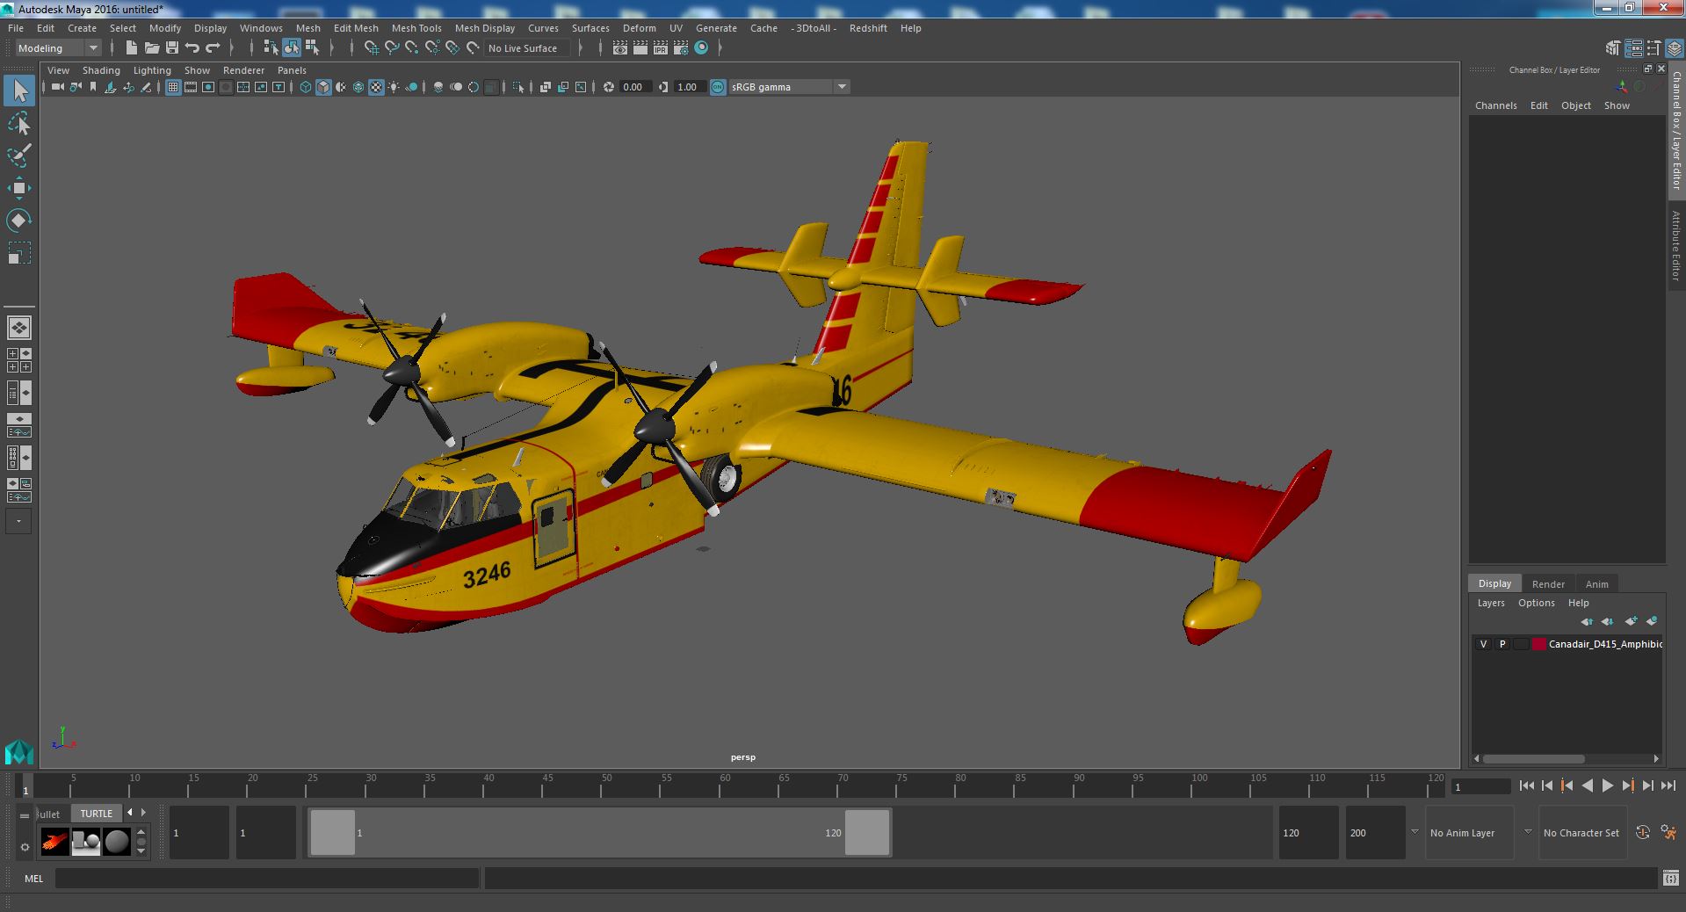Open the Channels menu in Channel Box
Image resolution: width=1686 pixels, height=912 pixels.
tap(1495, 105)
